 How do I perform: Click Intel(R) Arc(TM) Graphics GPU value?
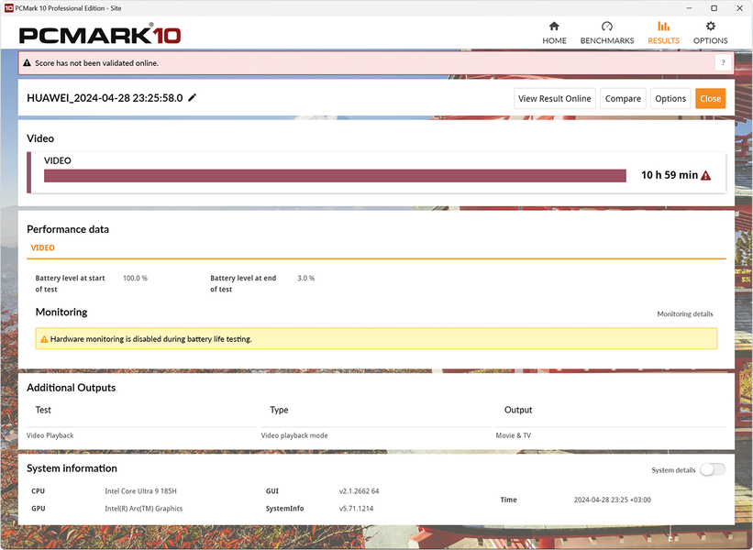(144, 508)
